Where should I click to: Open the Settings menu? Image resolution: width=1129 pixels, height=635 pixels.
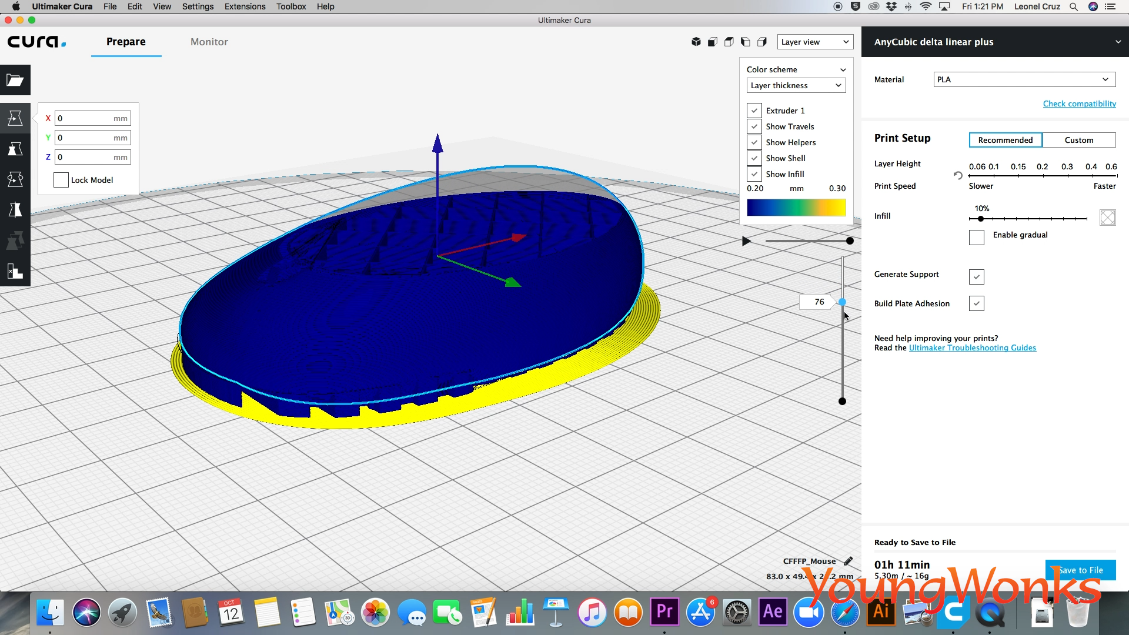coord(198,6)
